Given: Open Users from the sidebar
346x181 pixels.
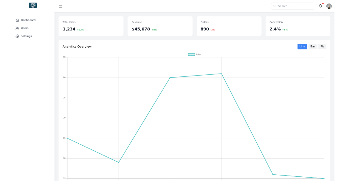Looking at the screenshot, I should tap(25, 28).
